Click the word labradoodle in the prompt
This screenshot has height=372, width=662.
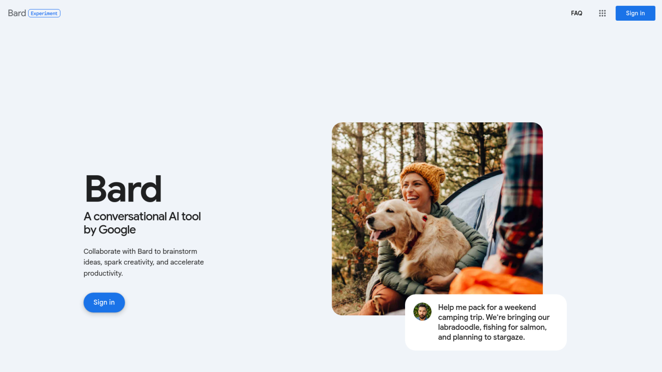pos(459,327)
